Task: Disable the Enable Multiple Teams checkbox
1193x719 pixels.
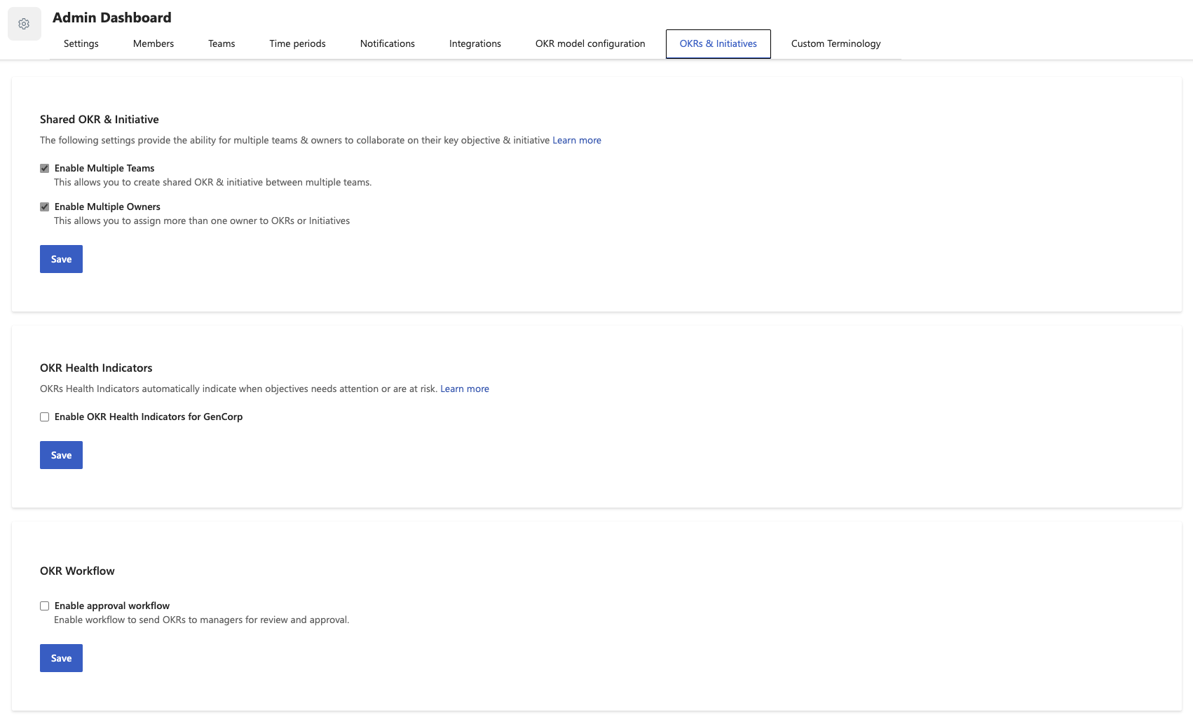Action: click(44, 168)
